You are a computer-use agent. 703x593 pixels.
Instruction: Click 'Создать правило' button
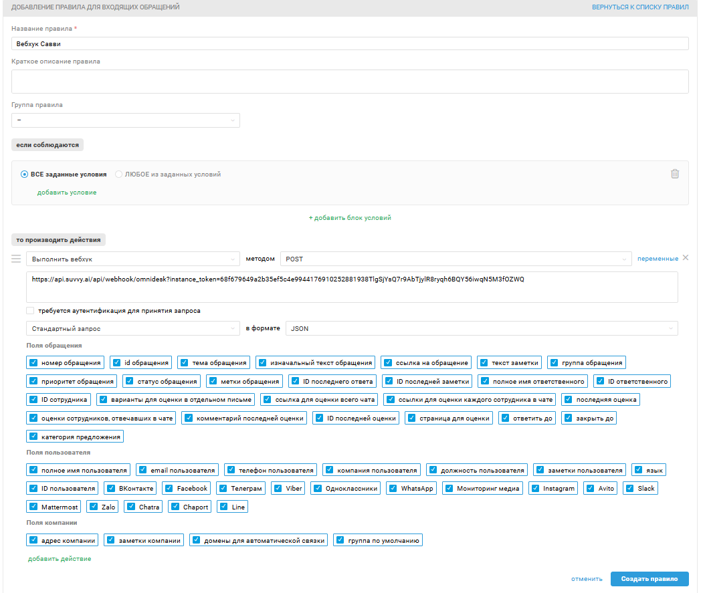coord(649,579)
